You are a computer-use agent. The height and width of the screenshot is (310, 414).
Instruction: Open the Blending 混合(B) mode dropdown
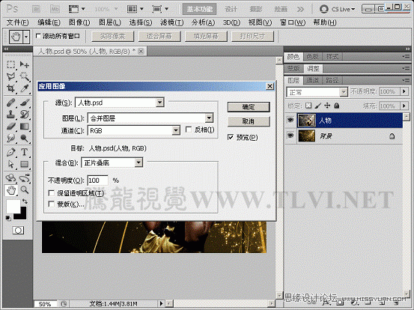point(138,162)
